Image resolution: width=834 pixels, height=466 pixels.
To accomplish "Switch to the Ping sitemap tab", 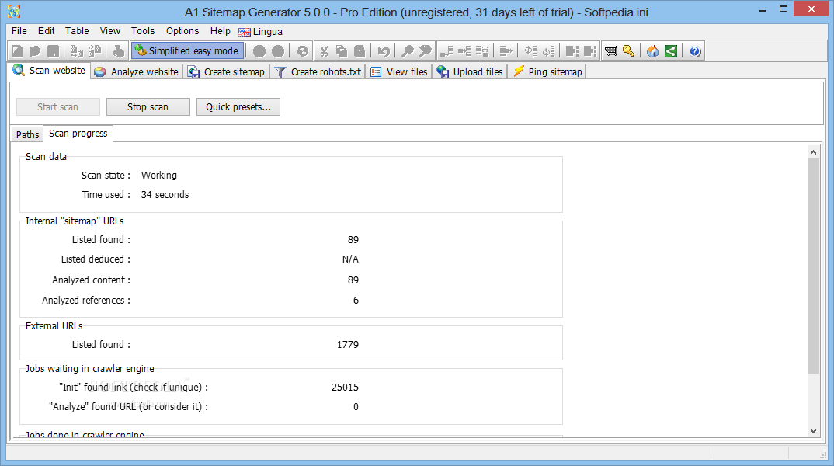I will tap(547, 71).
